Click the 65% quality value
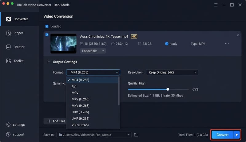The image size is (246, 142). pyautogui.click(x=195, y=89)
